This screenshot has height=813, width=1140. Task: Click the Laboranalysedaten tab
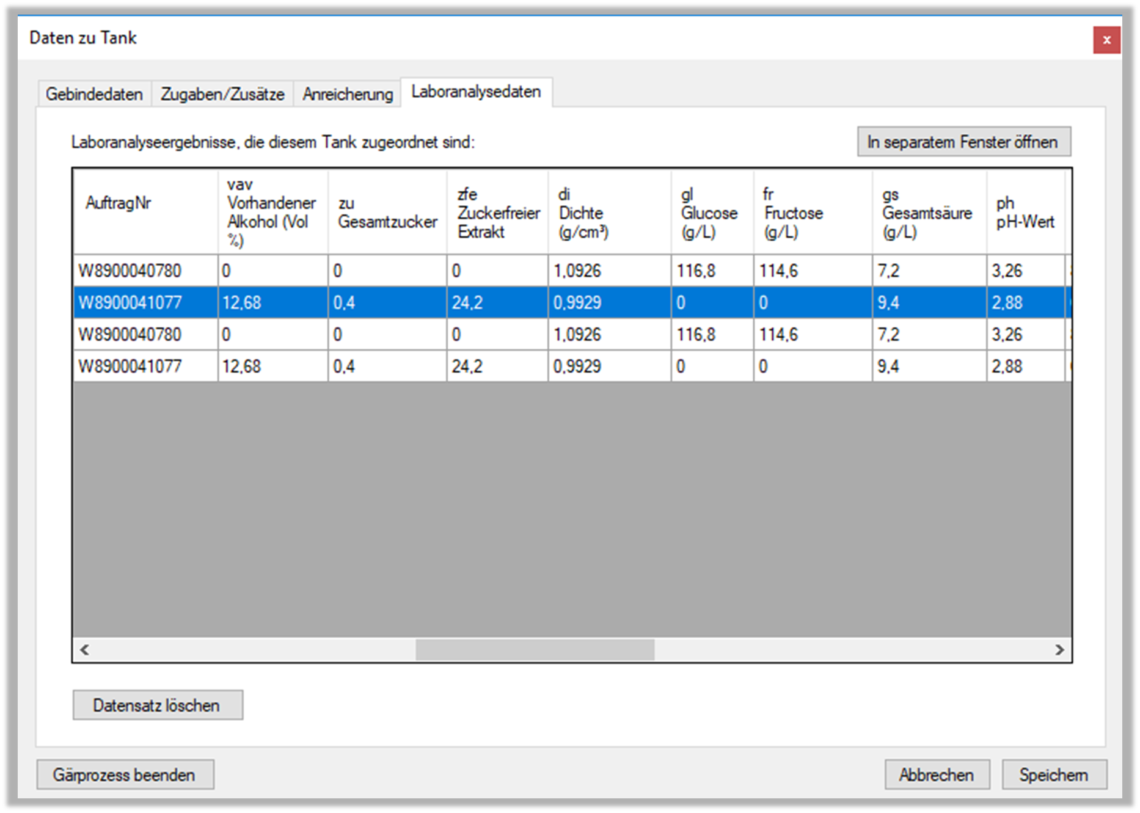tap(476, 92)
